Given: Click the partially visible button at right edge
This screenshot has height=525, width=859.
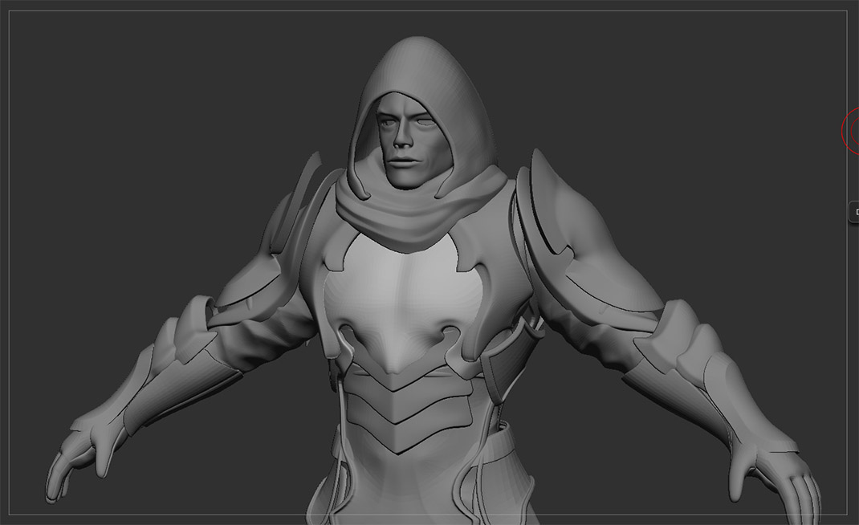Looking at the screenshot, I should (x=854, y=212).
